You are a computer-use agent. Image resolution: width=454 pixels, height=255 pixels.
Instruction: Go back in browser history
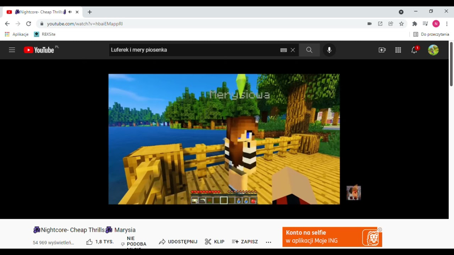coord(7,24)
